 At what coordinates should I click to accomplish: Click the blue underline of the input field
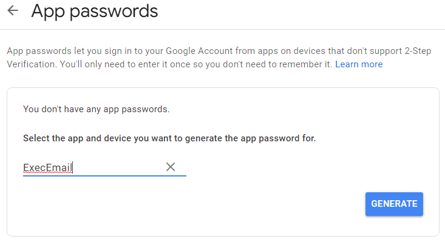coord(104,176)
